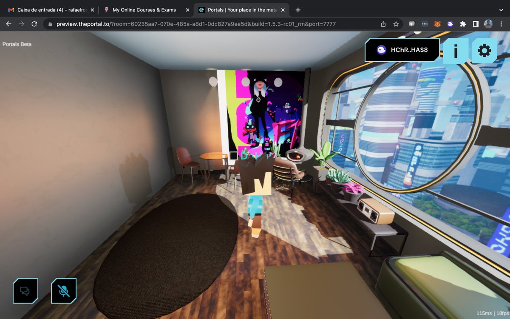
Task: Bookmark this page with the star
Action: (396, 24)
